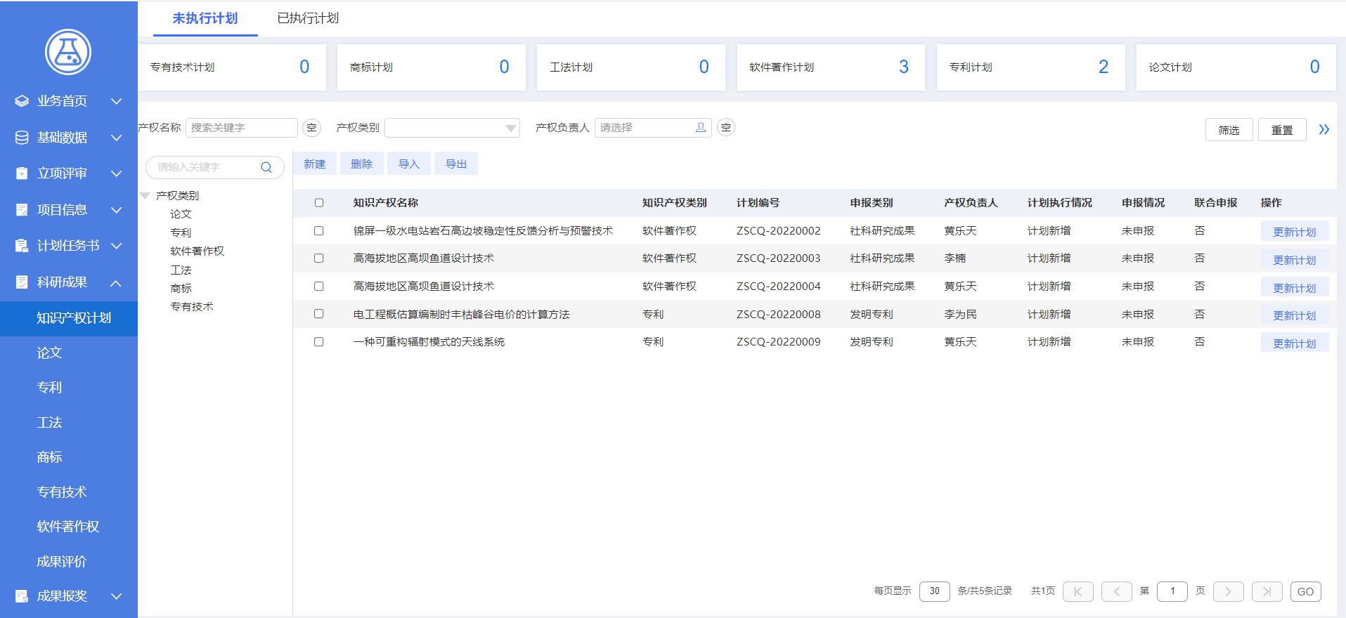The image size is (1346, 618).
Task: Open the 产权类别 dropdown
Action: [452, 128]
